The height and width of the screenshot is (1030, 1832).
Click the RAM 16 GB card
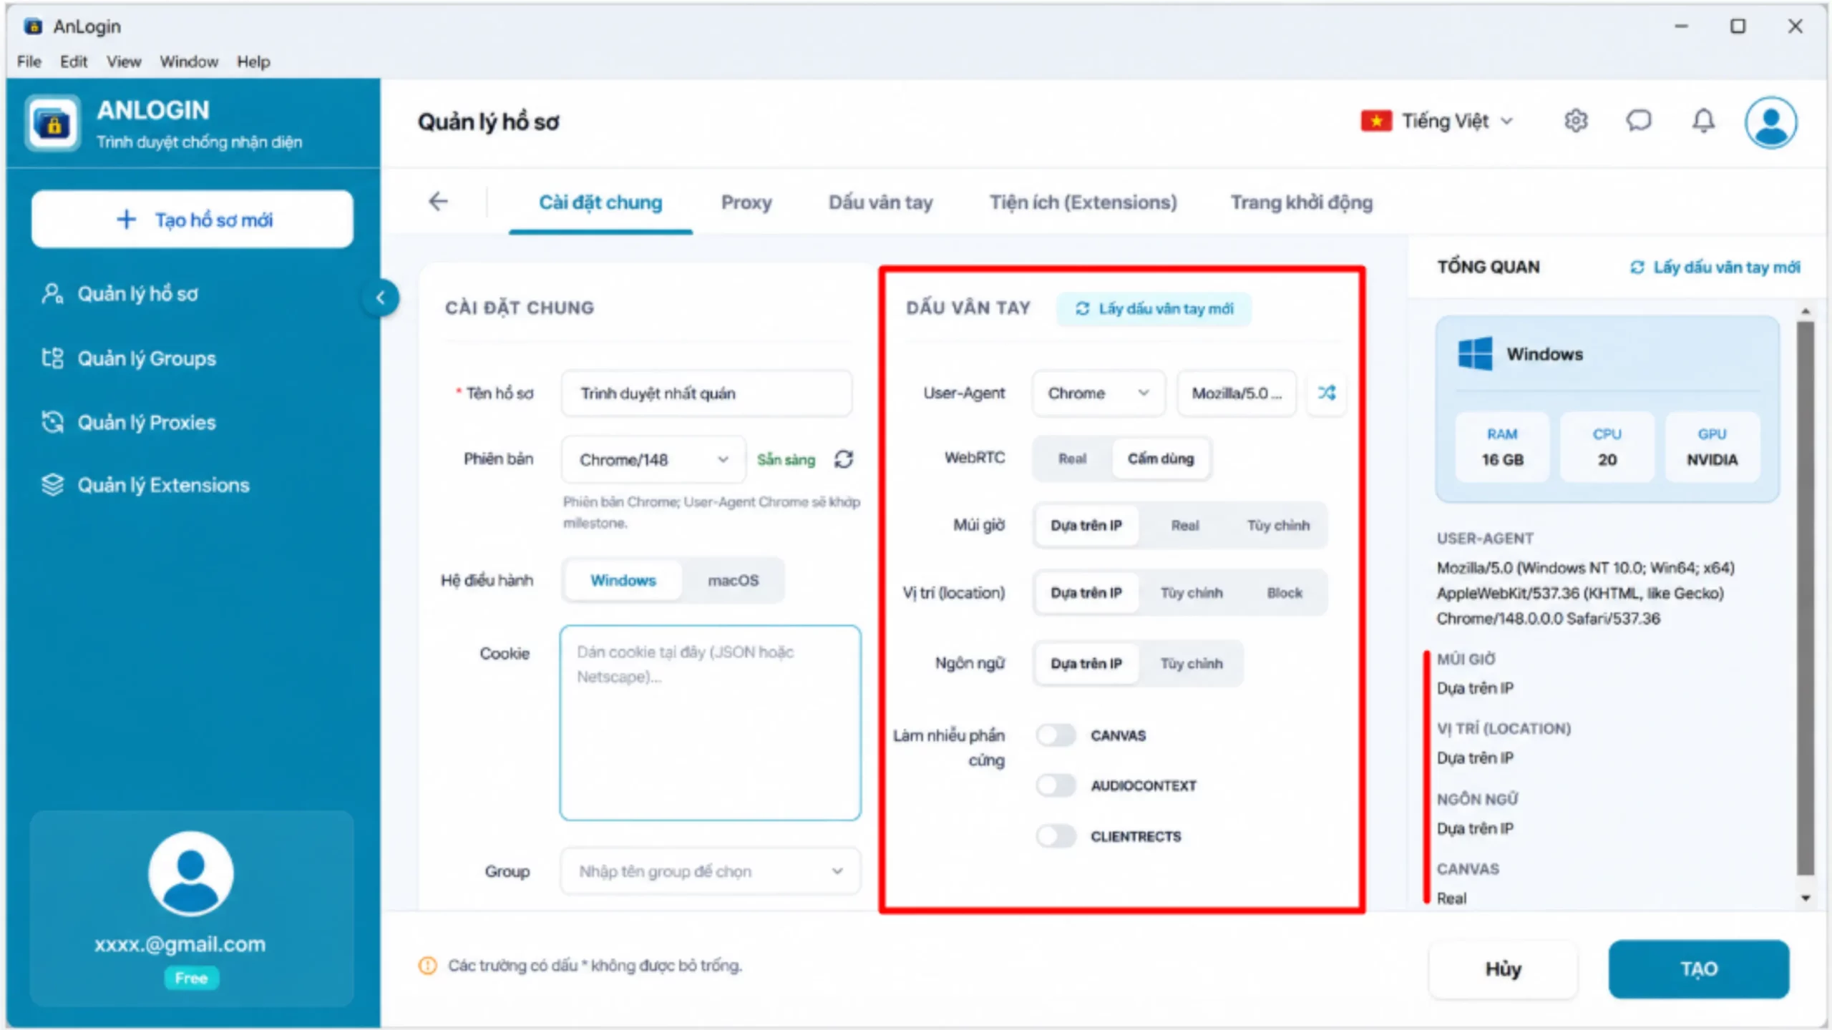coord(1502,447)
